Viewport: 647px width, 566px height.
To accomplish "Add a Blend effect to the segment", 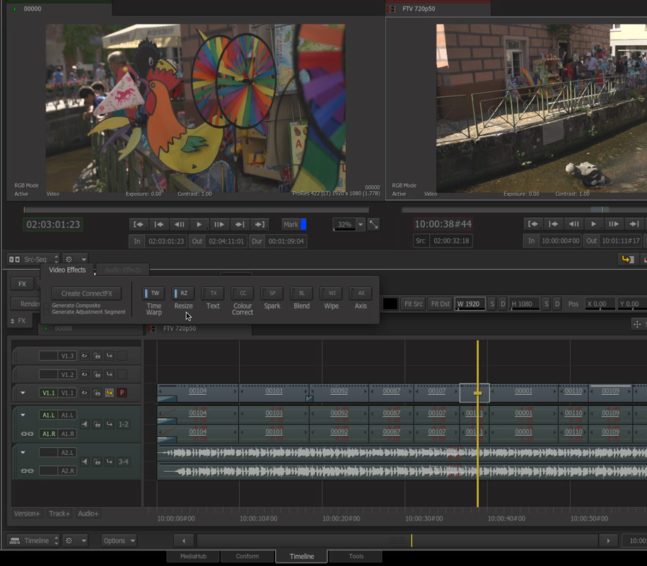I will (x=301, y=293).
